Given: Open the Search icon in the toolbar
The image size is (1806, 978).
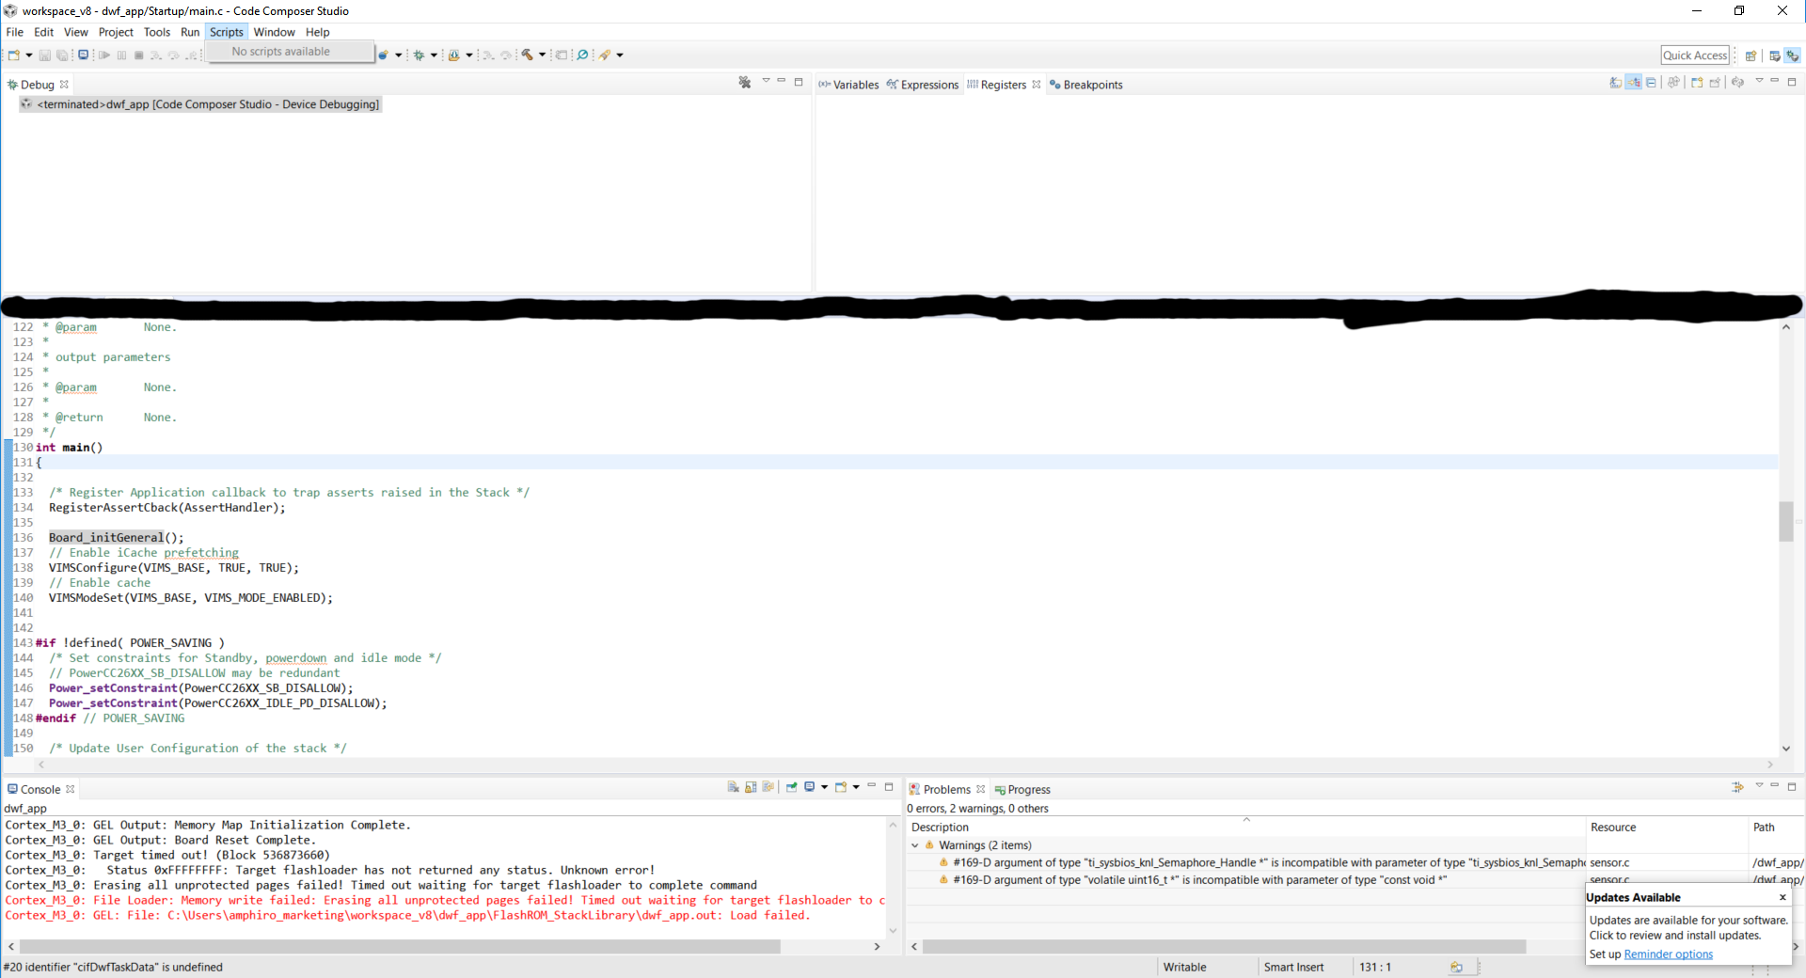Looking at the screenshot, I should [583, 55].
